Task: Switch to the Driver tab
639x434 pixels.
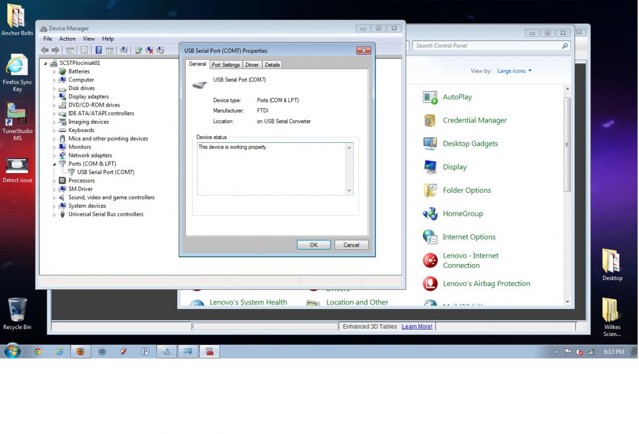Action: tap(252, 65)
